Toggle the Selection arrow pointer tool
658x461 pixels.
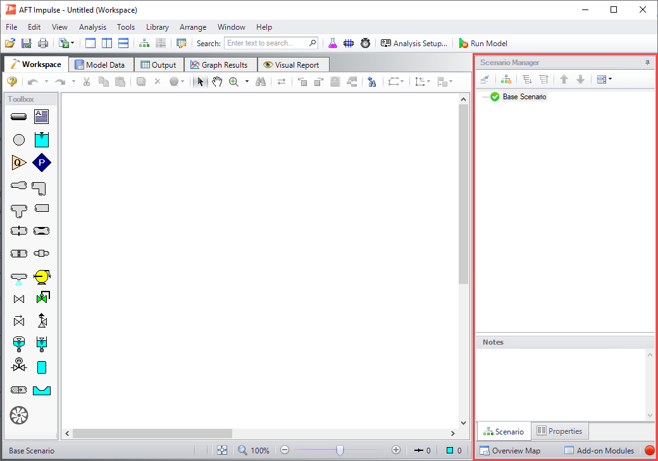[x=200, y=82]
